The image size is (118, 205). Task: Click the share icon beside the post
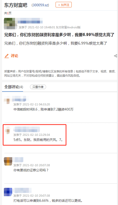(x=115, y=56)
